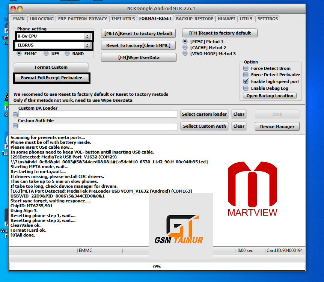Focus the Custom DA Loader path field
The width and height of the screenshot is (324, 282).
click(98, 114)
